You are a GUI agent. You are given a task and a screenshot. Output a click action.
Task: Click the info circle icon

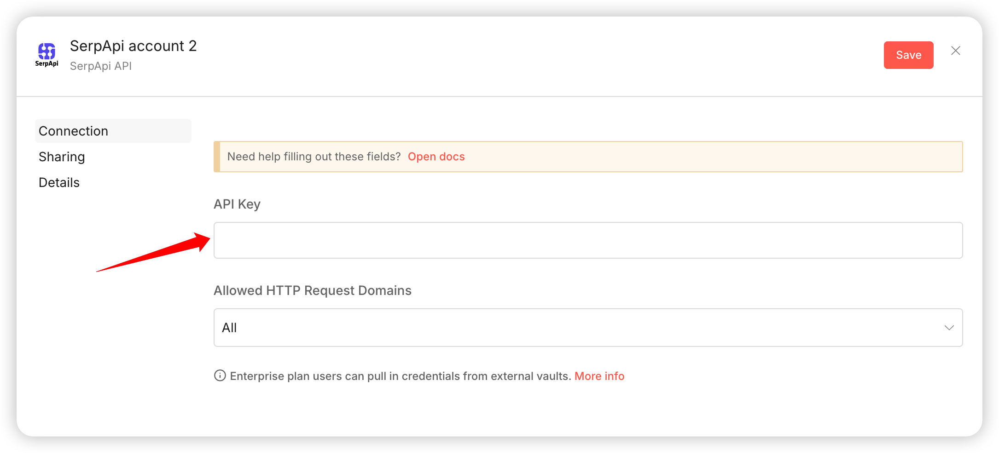tap(220, 376)
